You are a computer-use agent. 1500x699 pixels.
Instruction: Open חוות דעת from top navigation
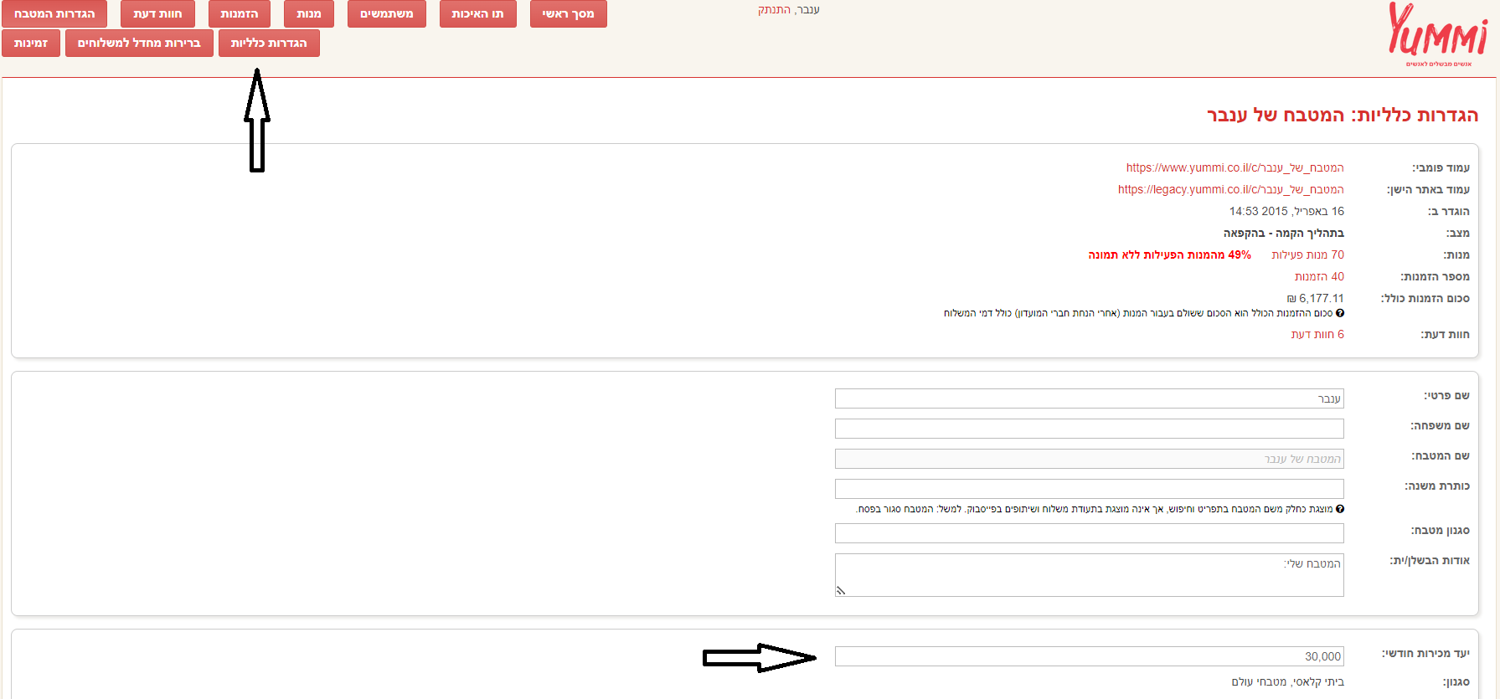(x=157, y=14)
